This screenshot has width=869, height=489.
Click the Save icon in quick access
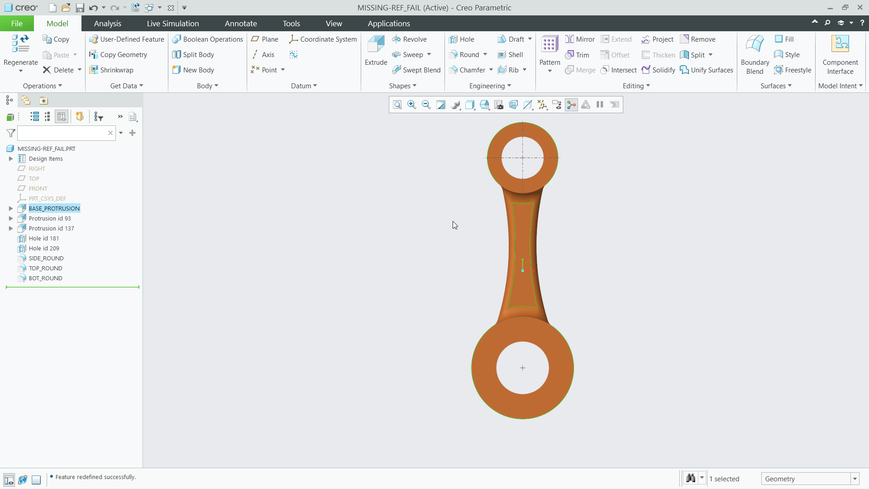click(80, 8)
